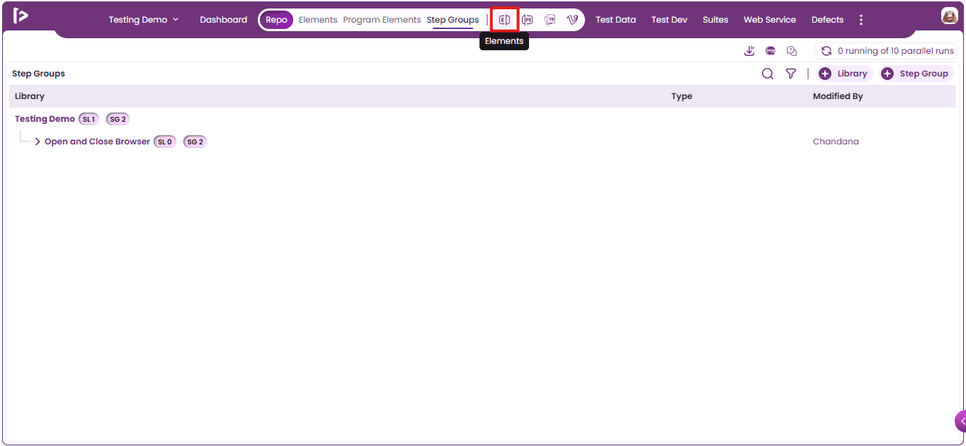Click SL 1 badge next to Testing Demo

pyautogui.click(x=89, y=119)
